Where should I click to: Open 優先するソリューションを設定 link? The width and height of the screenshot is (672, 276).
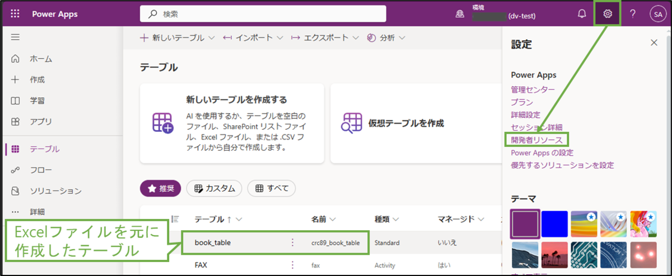click(x=563, y=165)
